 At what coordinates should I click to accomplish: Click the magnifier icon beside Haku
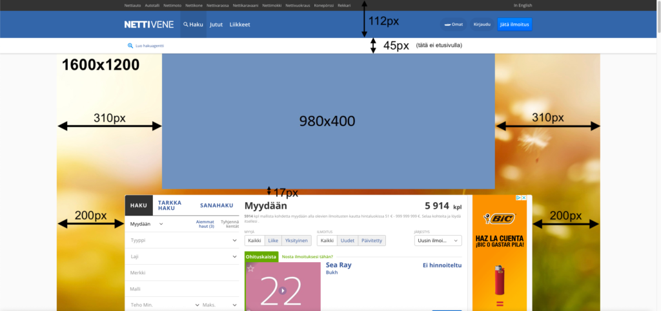pyautogui.click(x=185, y=24)
